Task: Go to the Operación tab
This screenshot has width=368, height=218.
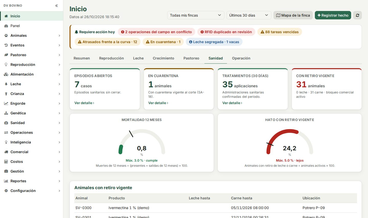Action: click(241, 58)
